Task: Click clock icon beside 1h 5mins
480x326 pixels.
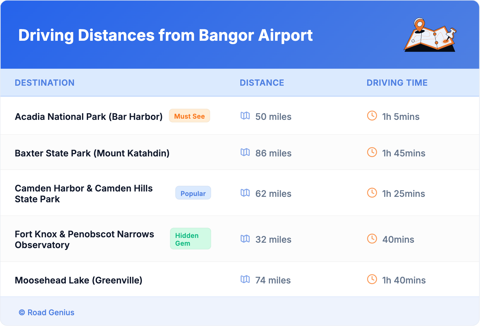Action: click(x=372, y=116)
